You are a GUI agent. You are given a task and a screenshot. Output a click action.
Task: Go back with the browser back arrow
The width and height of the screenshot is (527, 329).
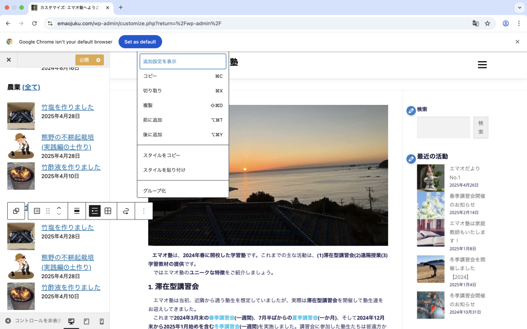click(8, 23)
